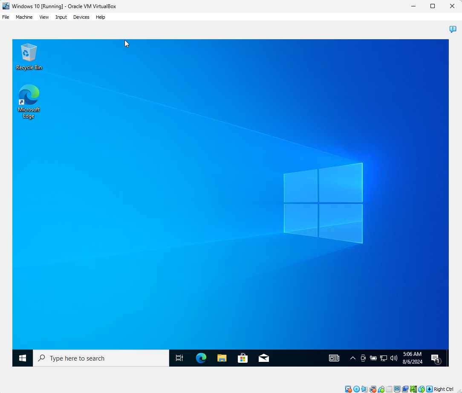Open the File menu
The width and height of the screenshot is (462, 393).
6,17
